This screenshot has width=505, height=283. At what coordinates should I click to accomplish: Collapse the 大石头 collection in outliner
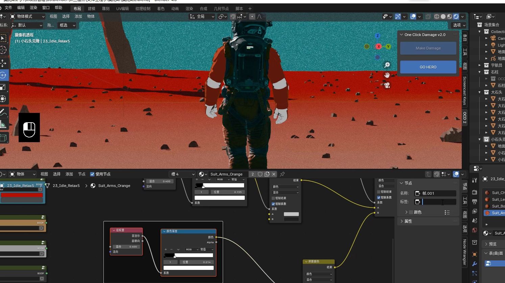480,92
